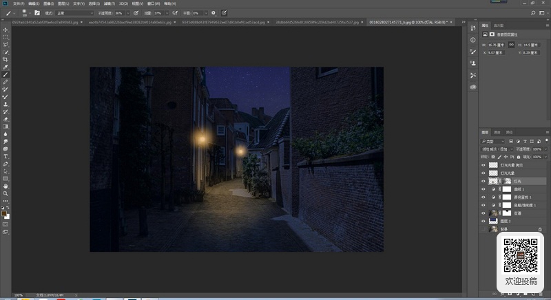The image size is (551, 300).
Task: Click the lock all layers icon
Action: [x=519, y=157]
